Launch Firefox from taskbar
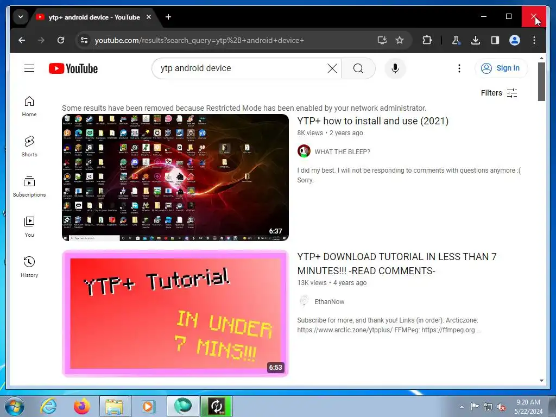The image size is (556, 417). click(x=82, y=406)
